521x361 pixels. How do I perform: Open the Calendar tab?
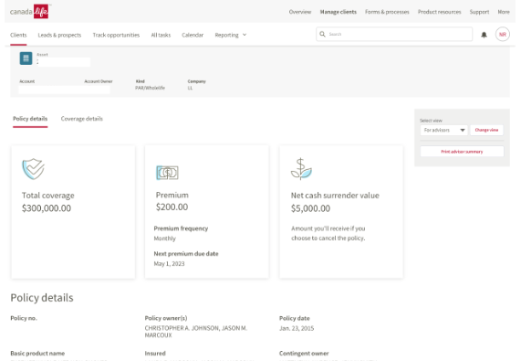click(193, 35)
